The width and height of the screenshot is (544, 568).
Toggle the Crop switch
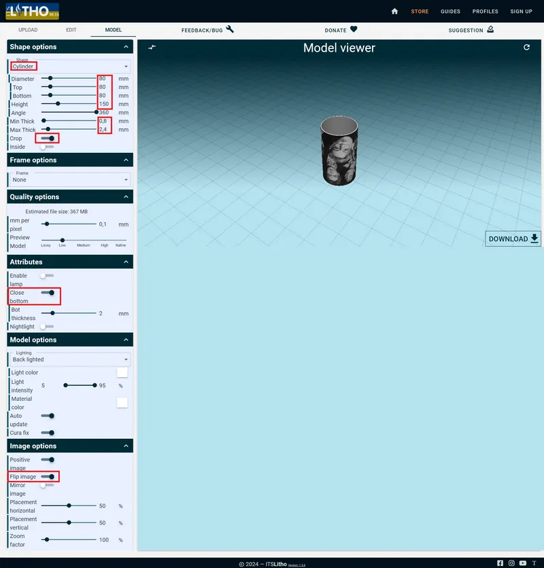48,139
